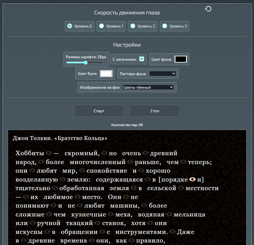
Task: Click the heading 'Скорость движения глаза'
Action: tap(127, 13)
